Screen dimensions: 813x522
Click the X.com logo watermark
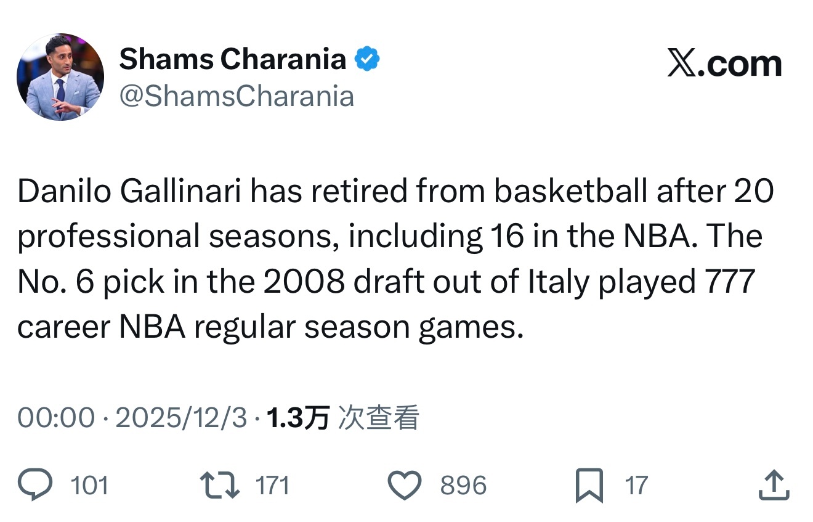click(724, 64)
